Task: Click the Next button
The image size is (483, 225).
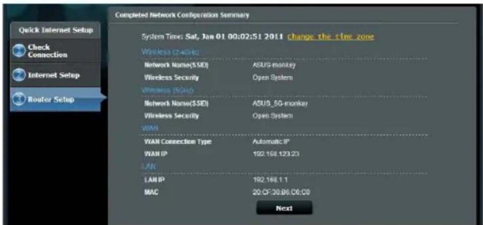Action: (284, 208)
